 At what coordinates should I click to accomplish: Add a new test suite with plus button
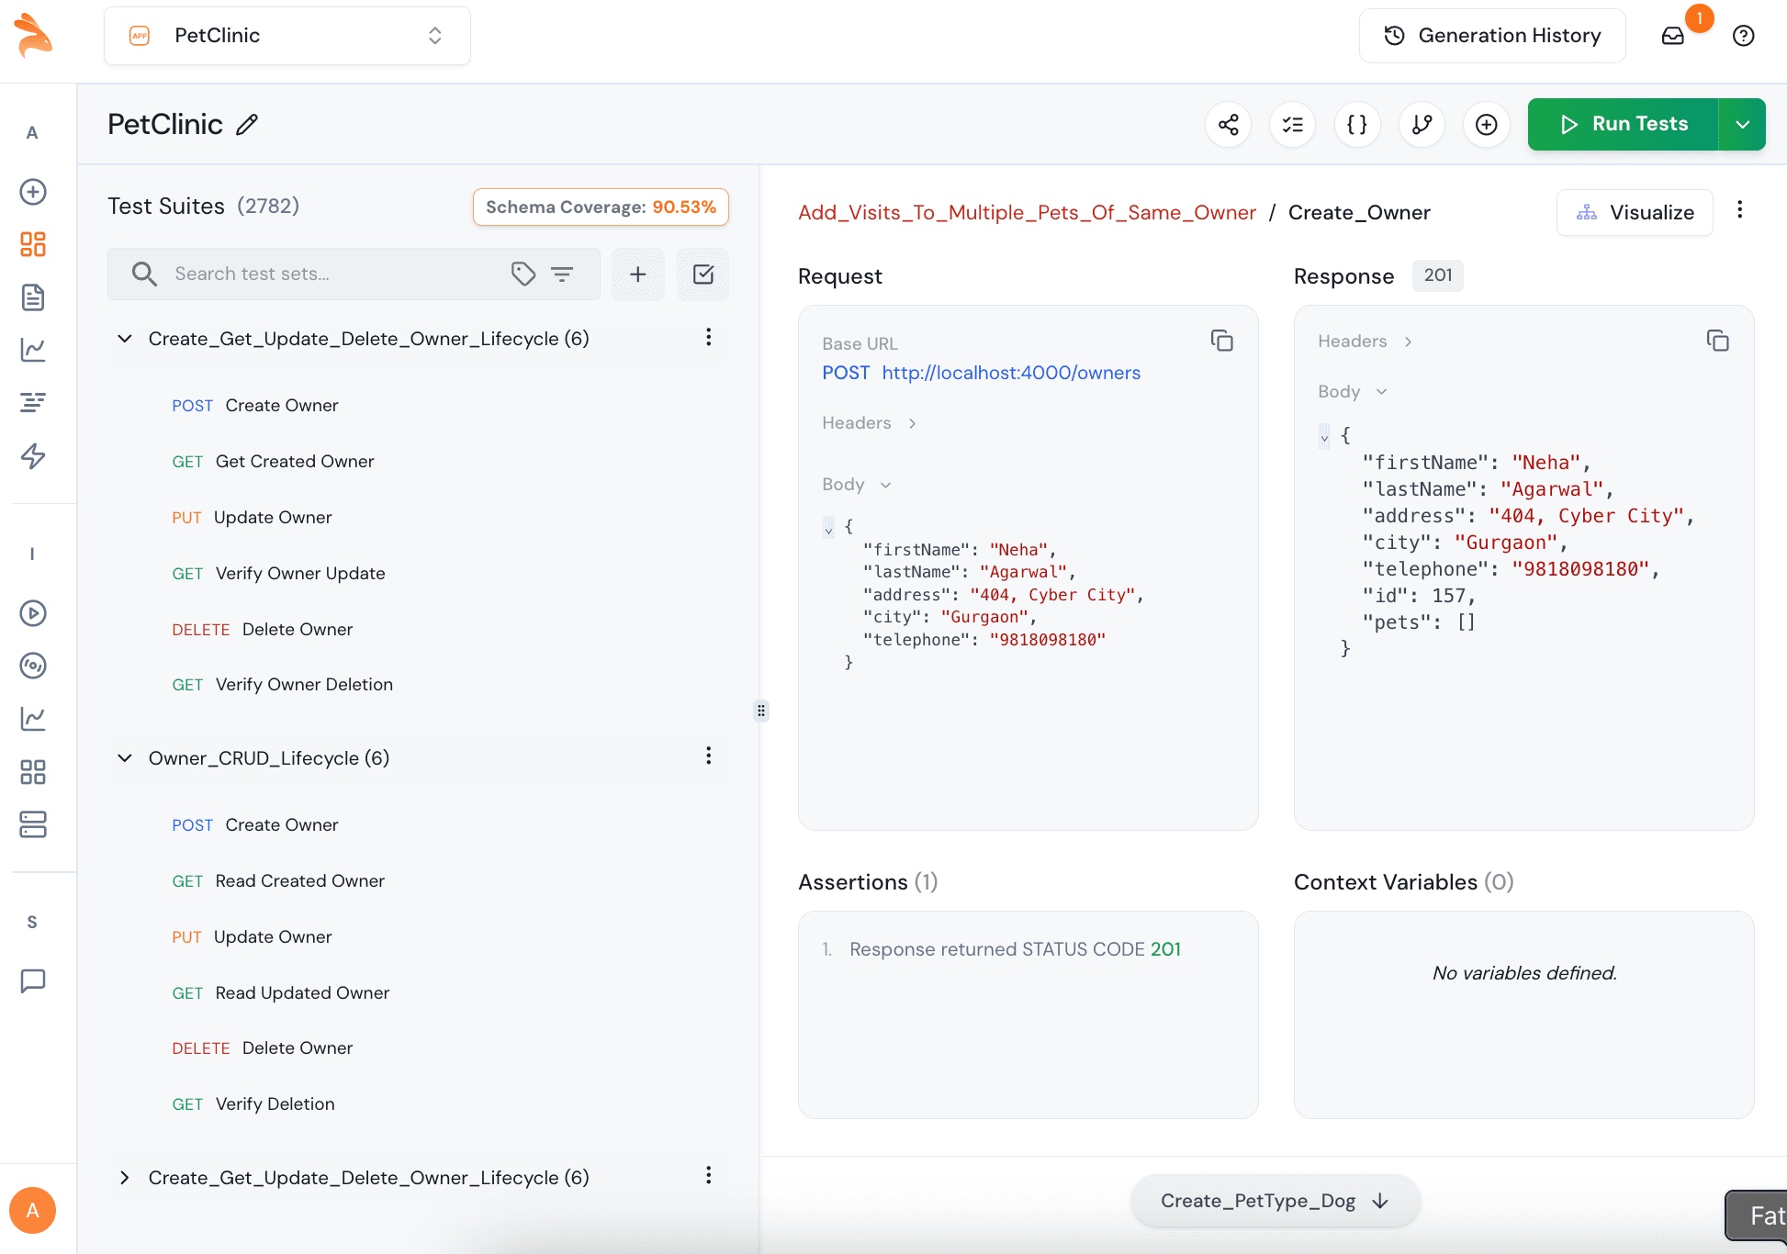tap(638, 274)
